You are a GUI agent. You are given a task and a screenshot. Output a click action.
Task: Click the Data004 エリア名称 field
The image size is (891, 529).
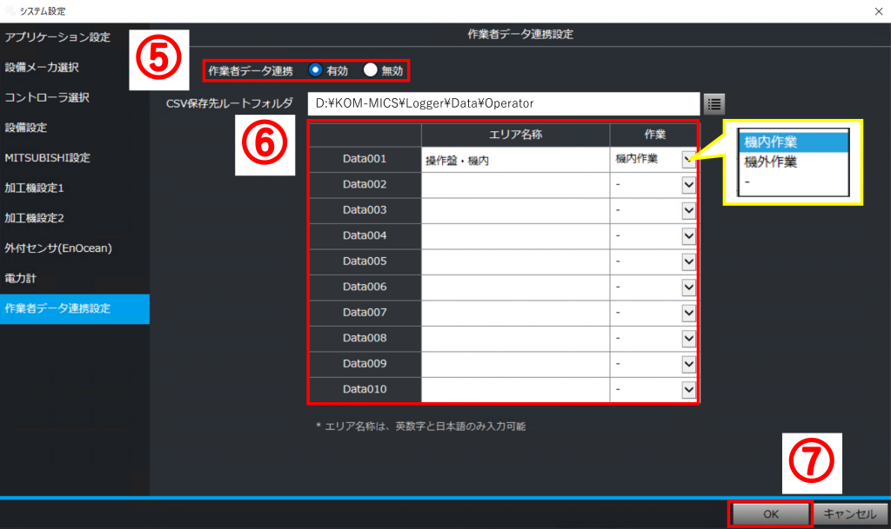tap(515, 236)
